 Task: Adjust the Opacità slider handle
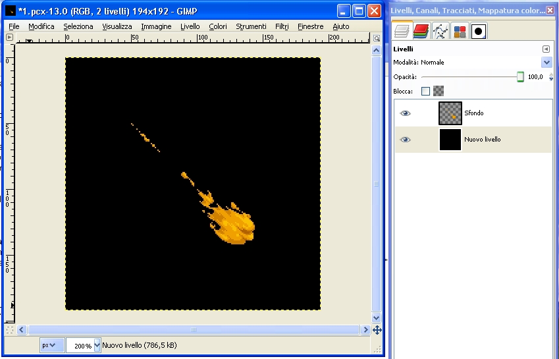pos(520,76)
